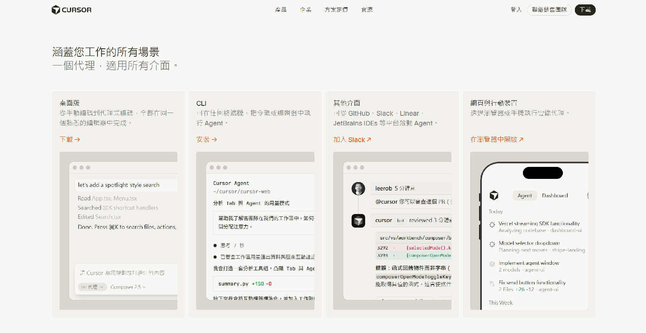Image resolution: width=646 pixels, height=333 pixels.
Task: Click the Model selector dropdown task title
Action: pos(529,243)
